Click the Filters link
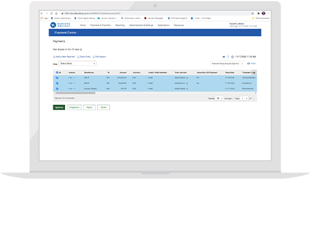The image size is (311, 243). 251,63
